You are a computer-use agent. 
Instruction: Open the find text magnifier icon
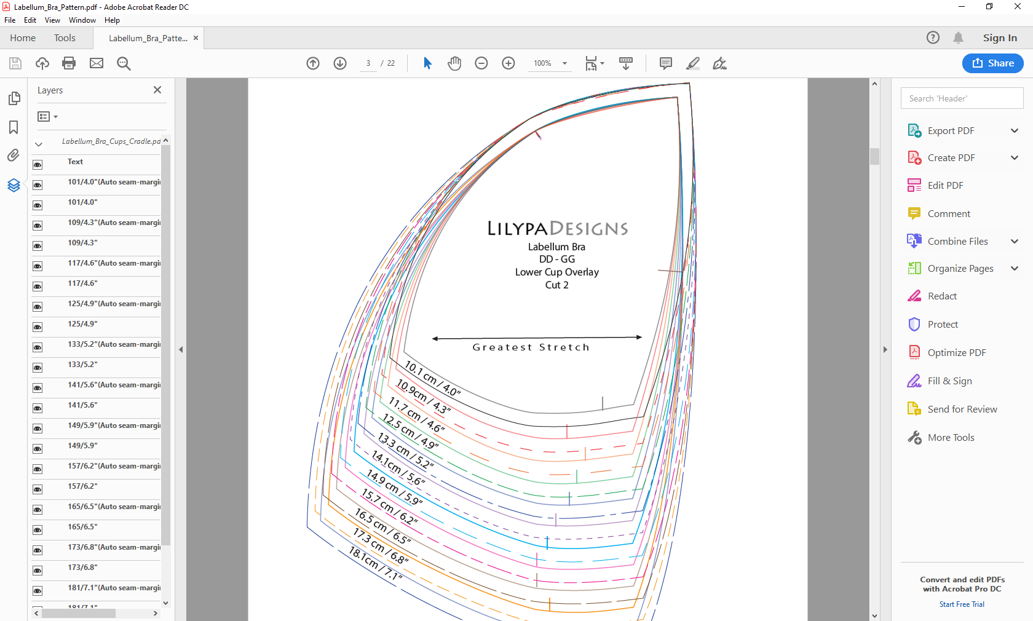[124, 63]
